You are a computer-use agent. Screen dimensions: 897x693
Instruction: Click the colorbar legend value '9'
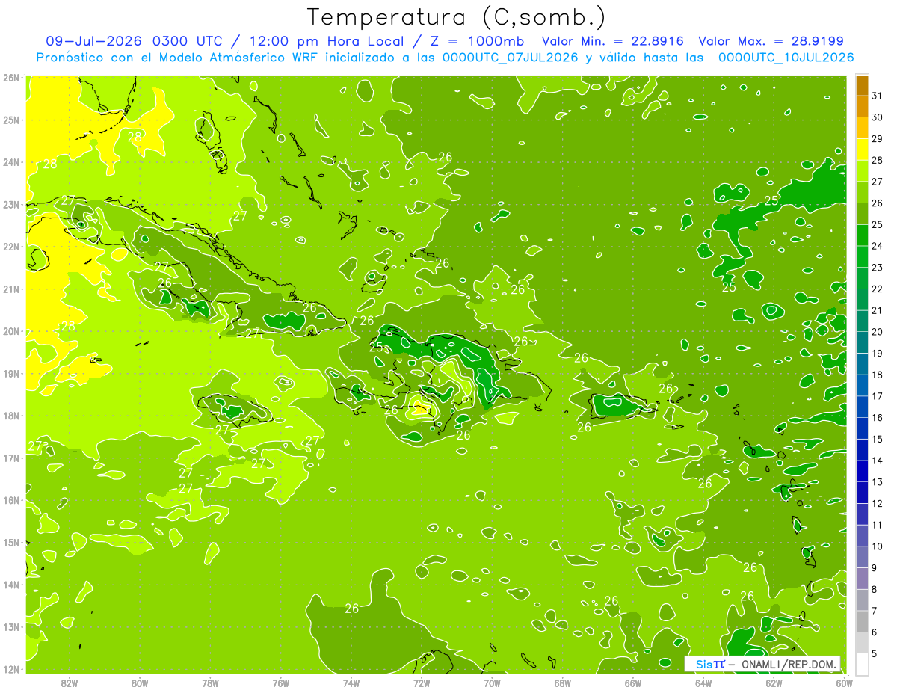click(x=875, y=568)
